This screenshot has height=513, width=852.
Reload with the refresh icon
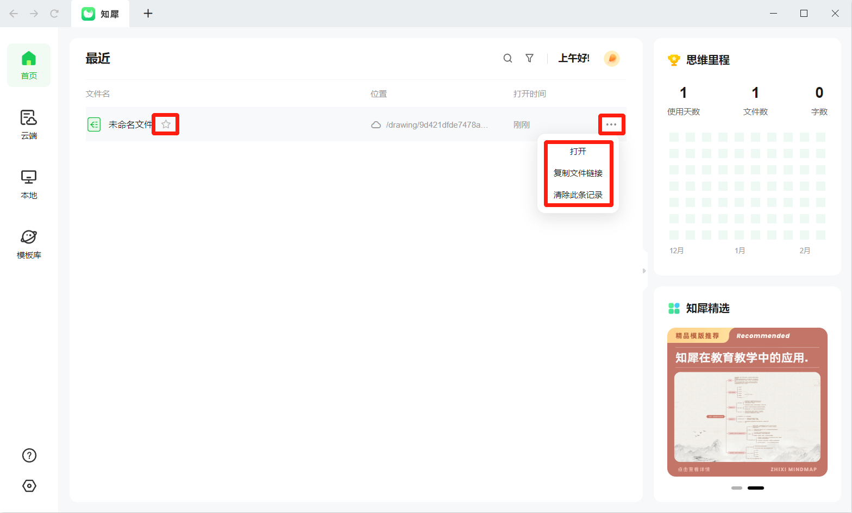54,14
